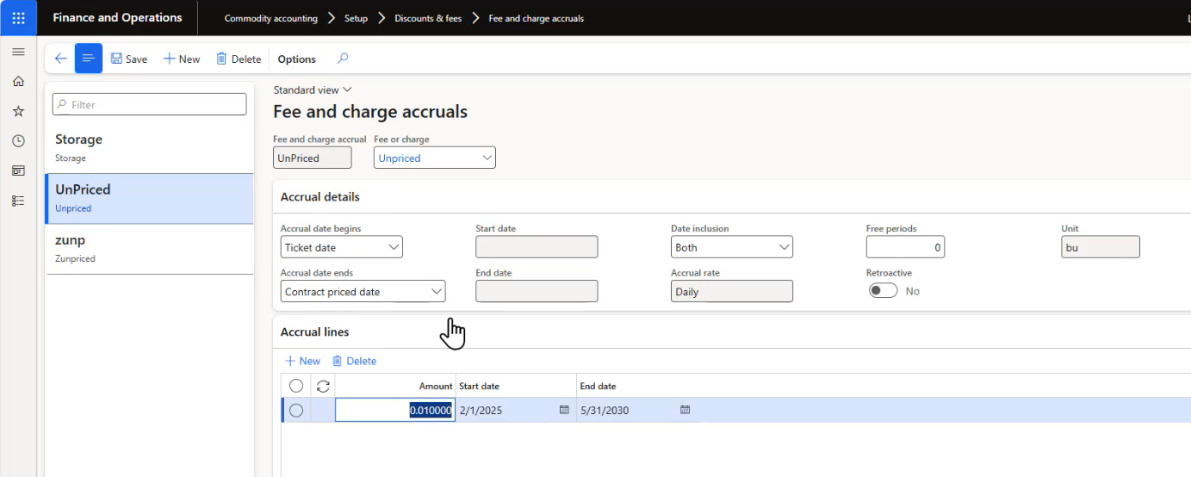
Task: Select the Storage record in list
Action: pyautogui.click(x=149, y=147)
